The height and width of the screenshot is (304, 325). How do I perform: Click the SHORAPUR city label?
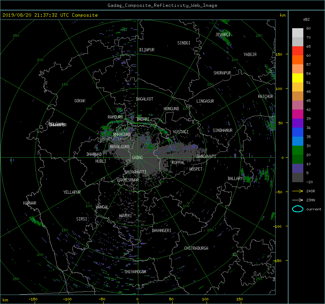coord(222,73)
